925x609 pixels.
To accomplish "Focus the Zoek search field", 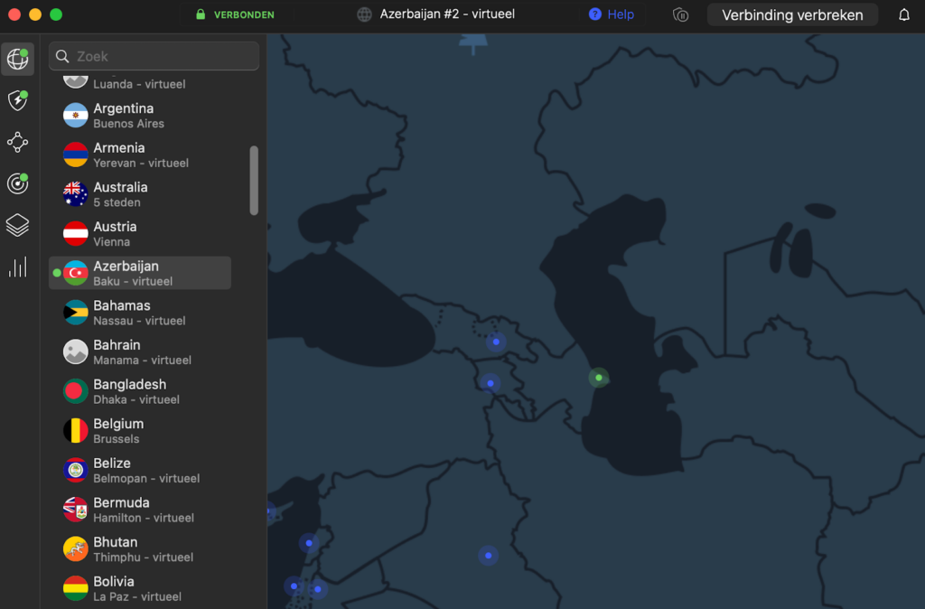I will click(154, 56).
